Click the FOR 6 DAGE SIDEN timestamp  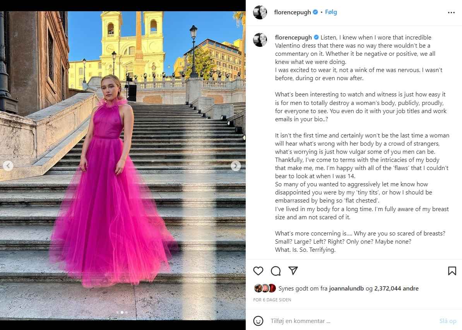[x=272, y=300]
